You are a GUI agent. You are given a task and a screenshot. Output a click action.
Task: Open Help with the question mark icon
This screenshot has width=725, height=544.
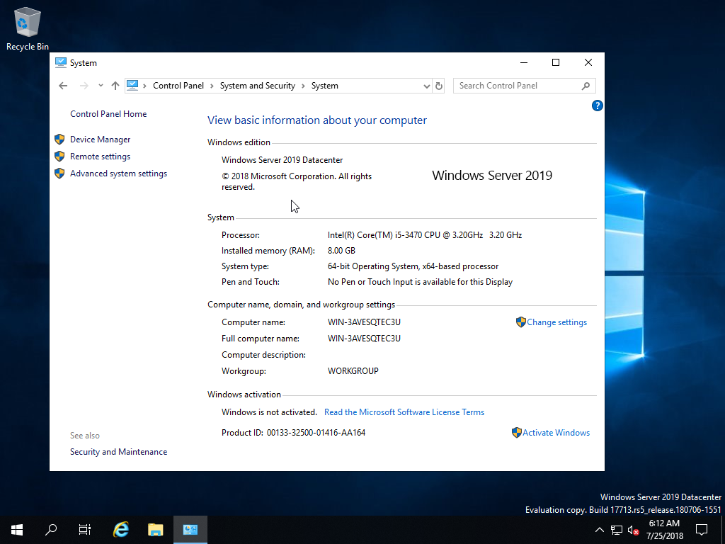(597, 106)
